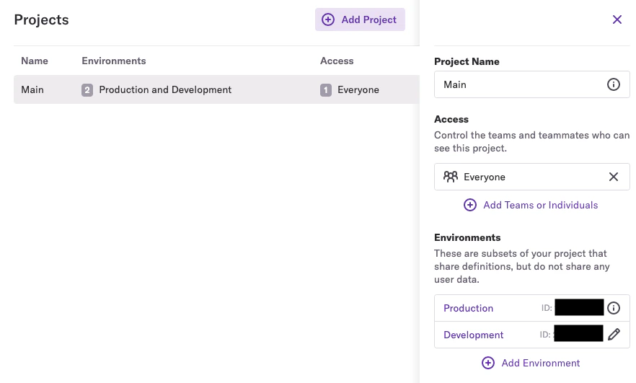Viewport: 636px width, 383px height.
Task: Remove Everyone from project access
Action: tap(613, 177)
